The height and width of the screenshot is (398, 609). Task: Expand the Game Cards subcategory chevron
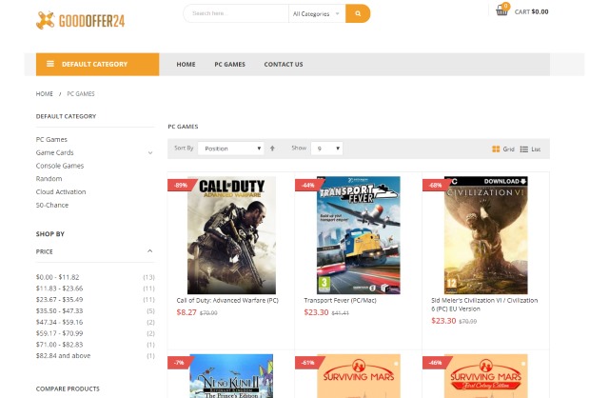click(x=150, y=152)
